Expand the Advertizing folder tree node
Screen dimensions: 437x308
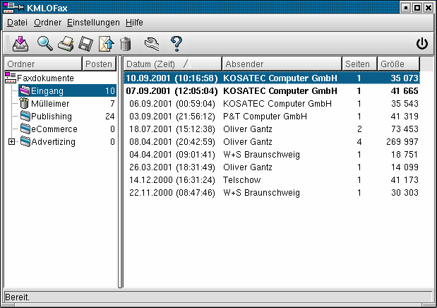11,142
